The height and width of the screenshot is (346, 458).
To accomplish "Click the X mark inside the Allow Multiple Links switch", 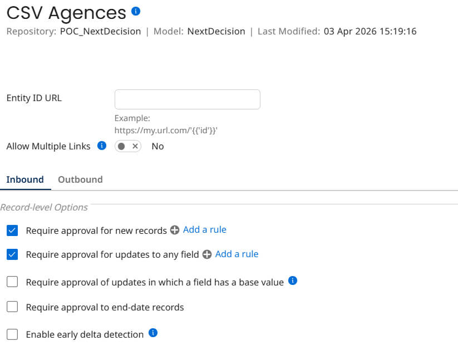I will click(x=134, y=146).
